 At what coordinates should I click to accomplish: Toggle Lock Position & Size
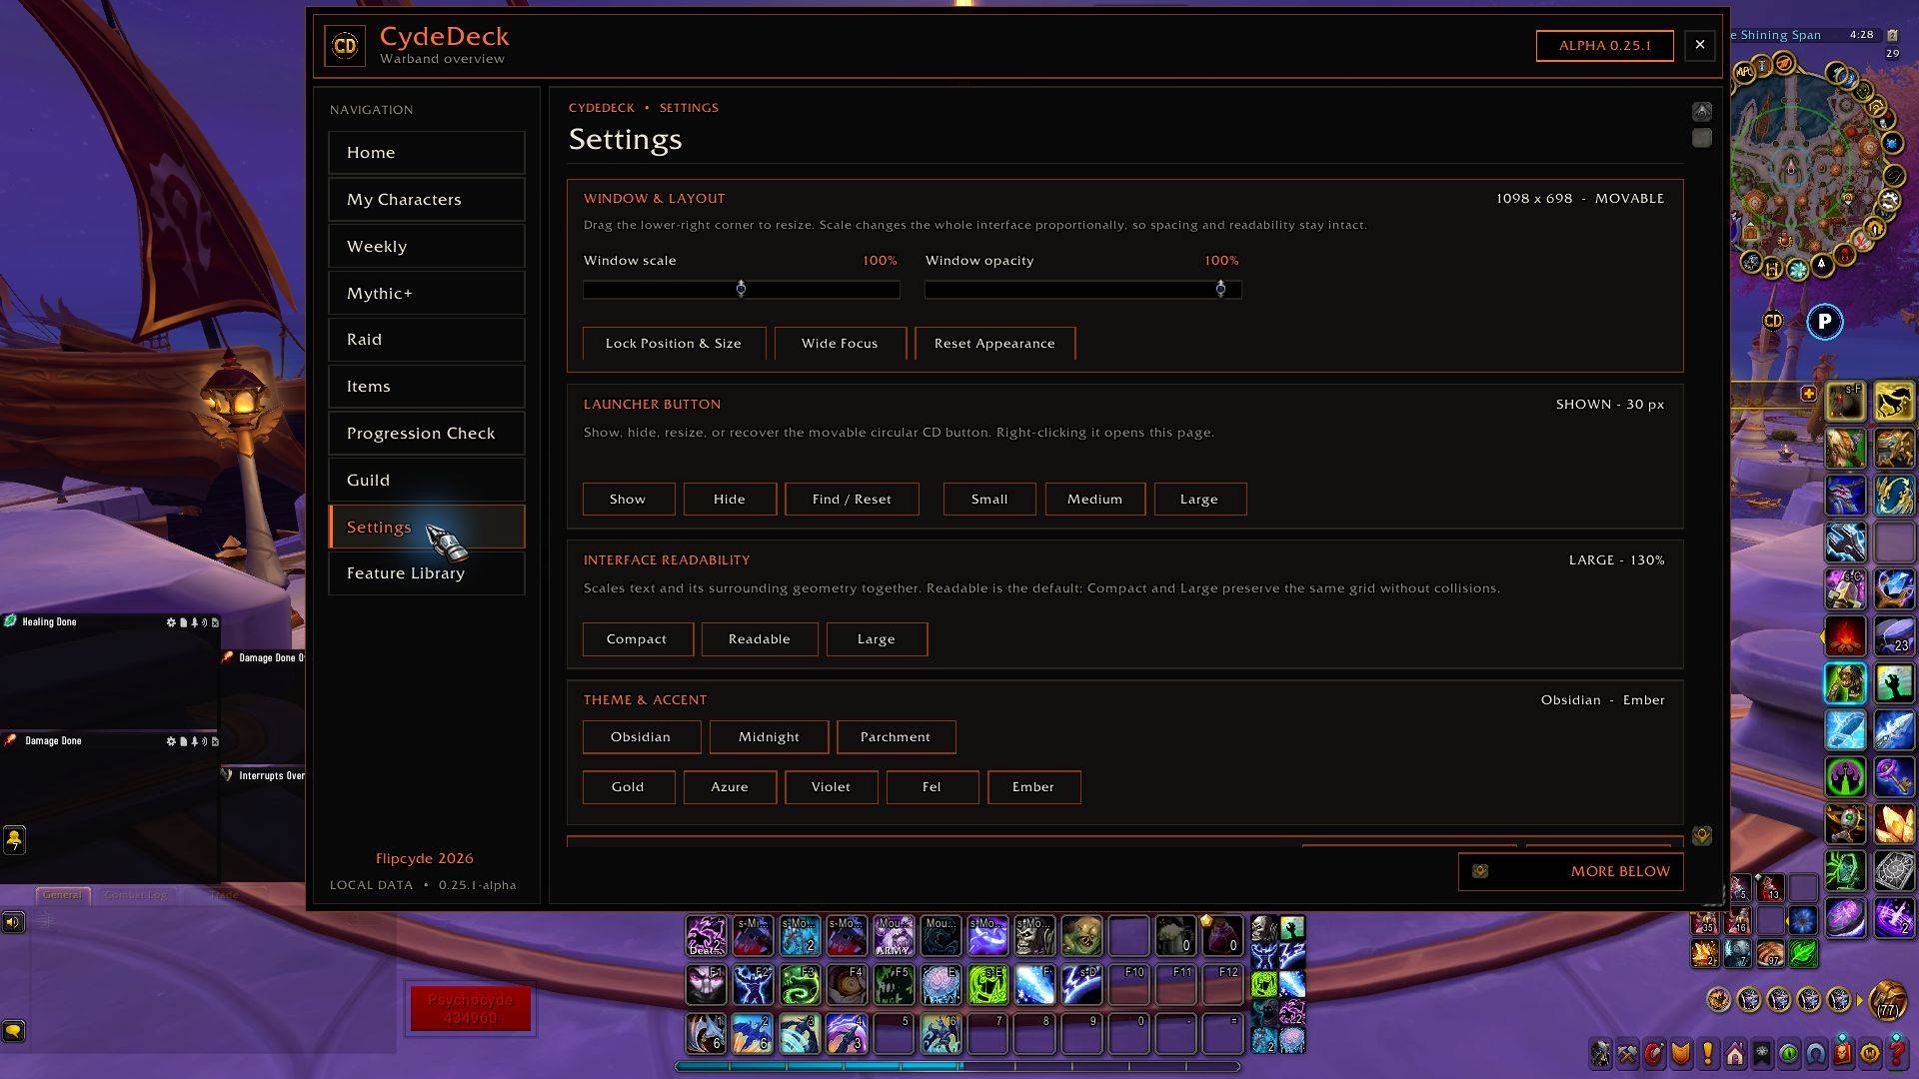click(674, 344)
